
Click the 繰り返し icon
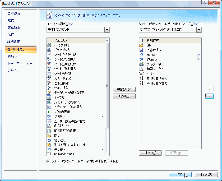click(x=49, y=140)
